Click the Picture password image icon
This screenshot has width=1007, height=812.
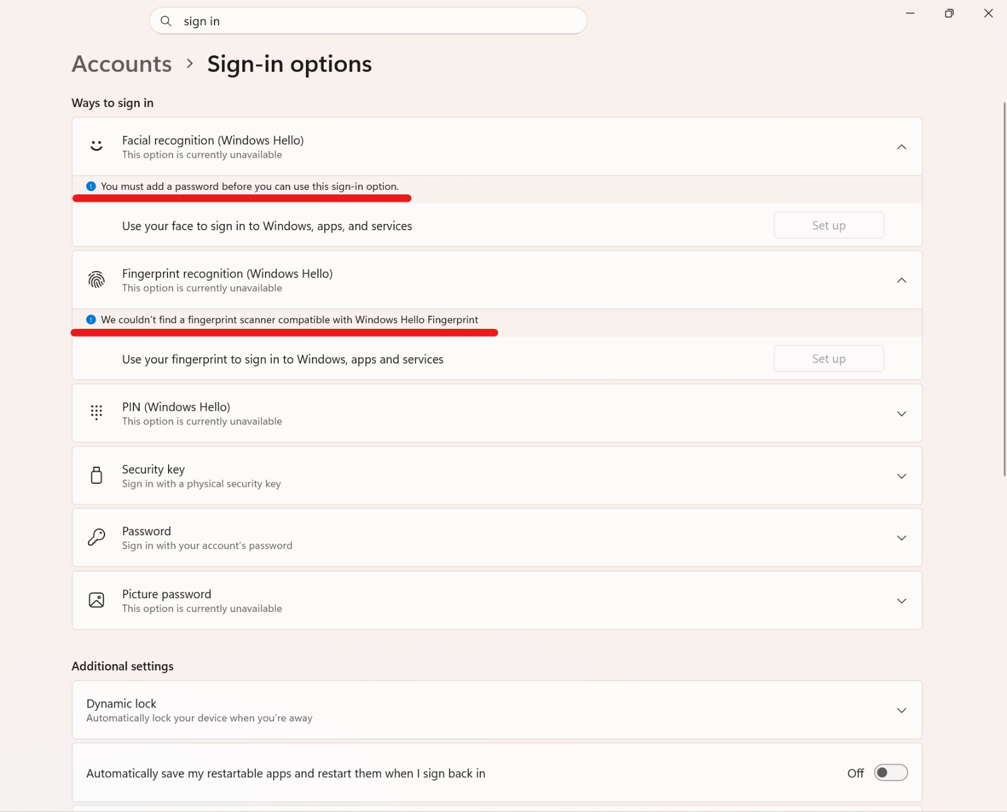pos(96,600)
